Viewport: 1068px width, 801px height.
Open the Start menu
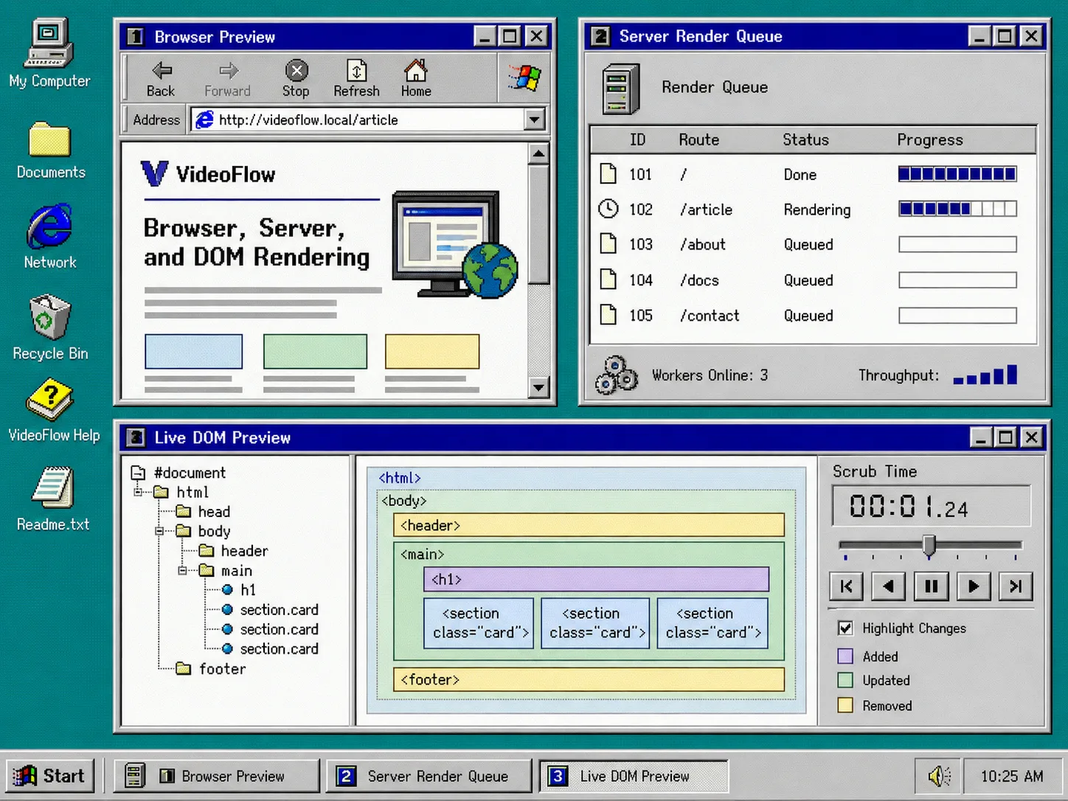click(x=50, y=776)
